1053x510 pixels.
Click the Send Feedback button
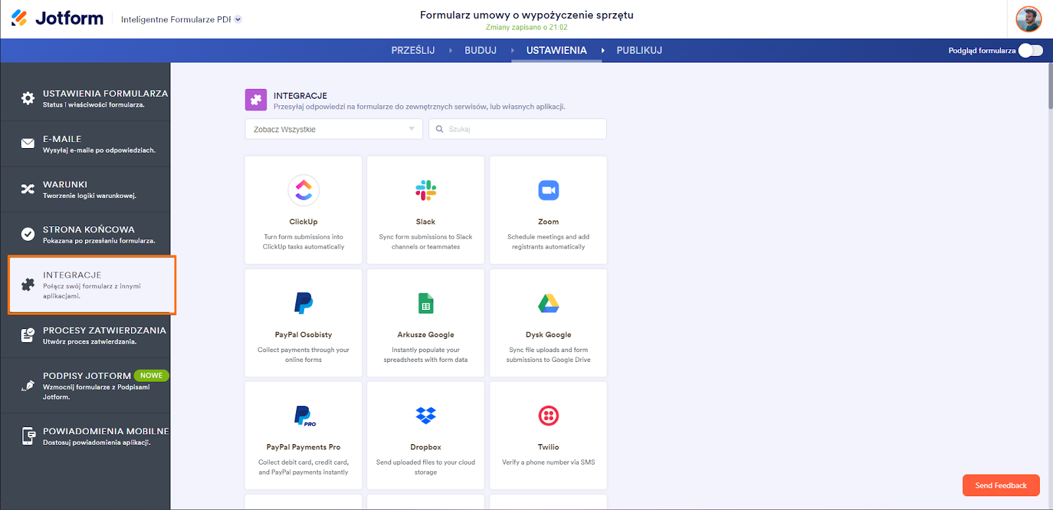pos(1000,486)
